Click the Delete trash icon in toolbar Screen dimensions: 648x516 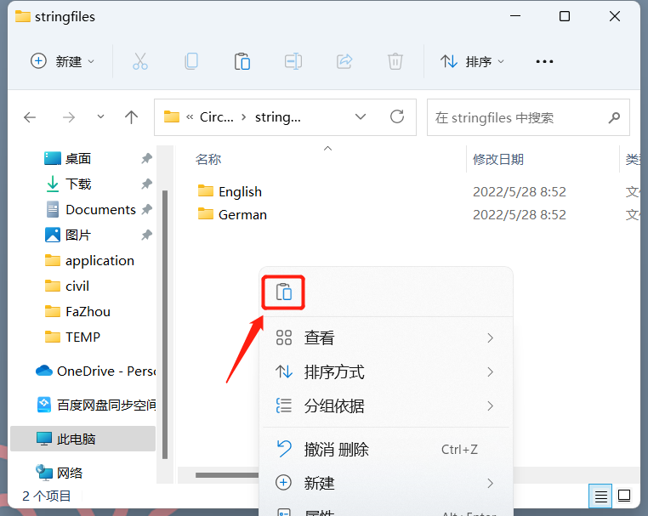click(395, 61)
